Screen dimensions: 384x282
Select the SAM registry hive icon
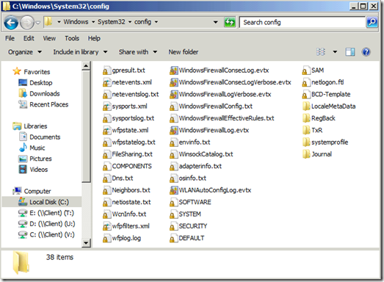[x=306, y=70]
